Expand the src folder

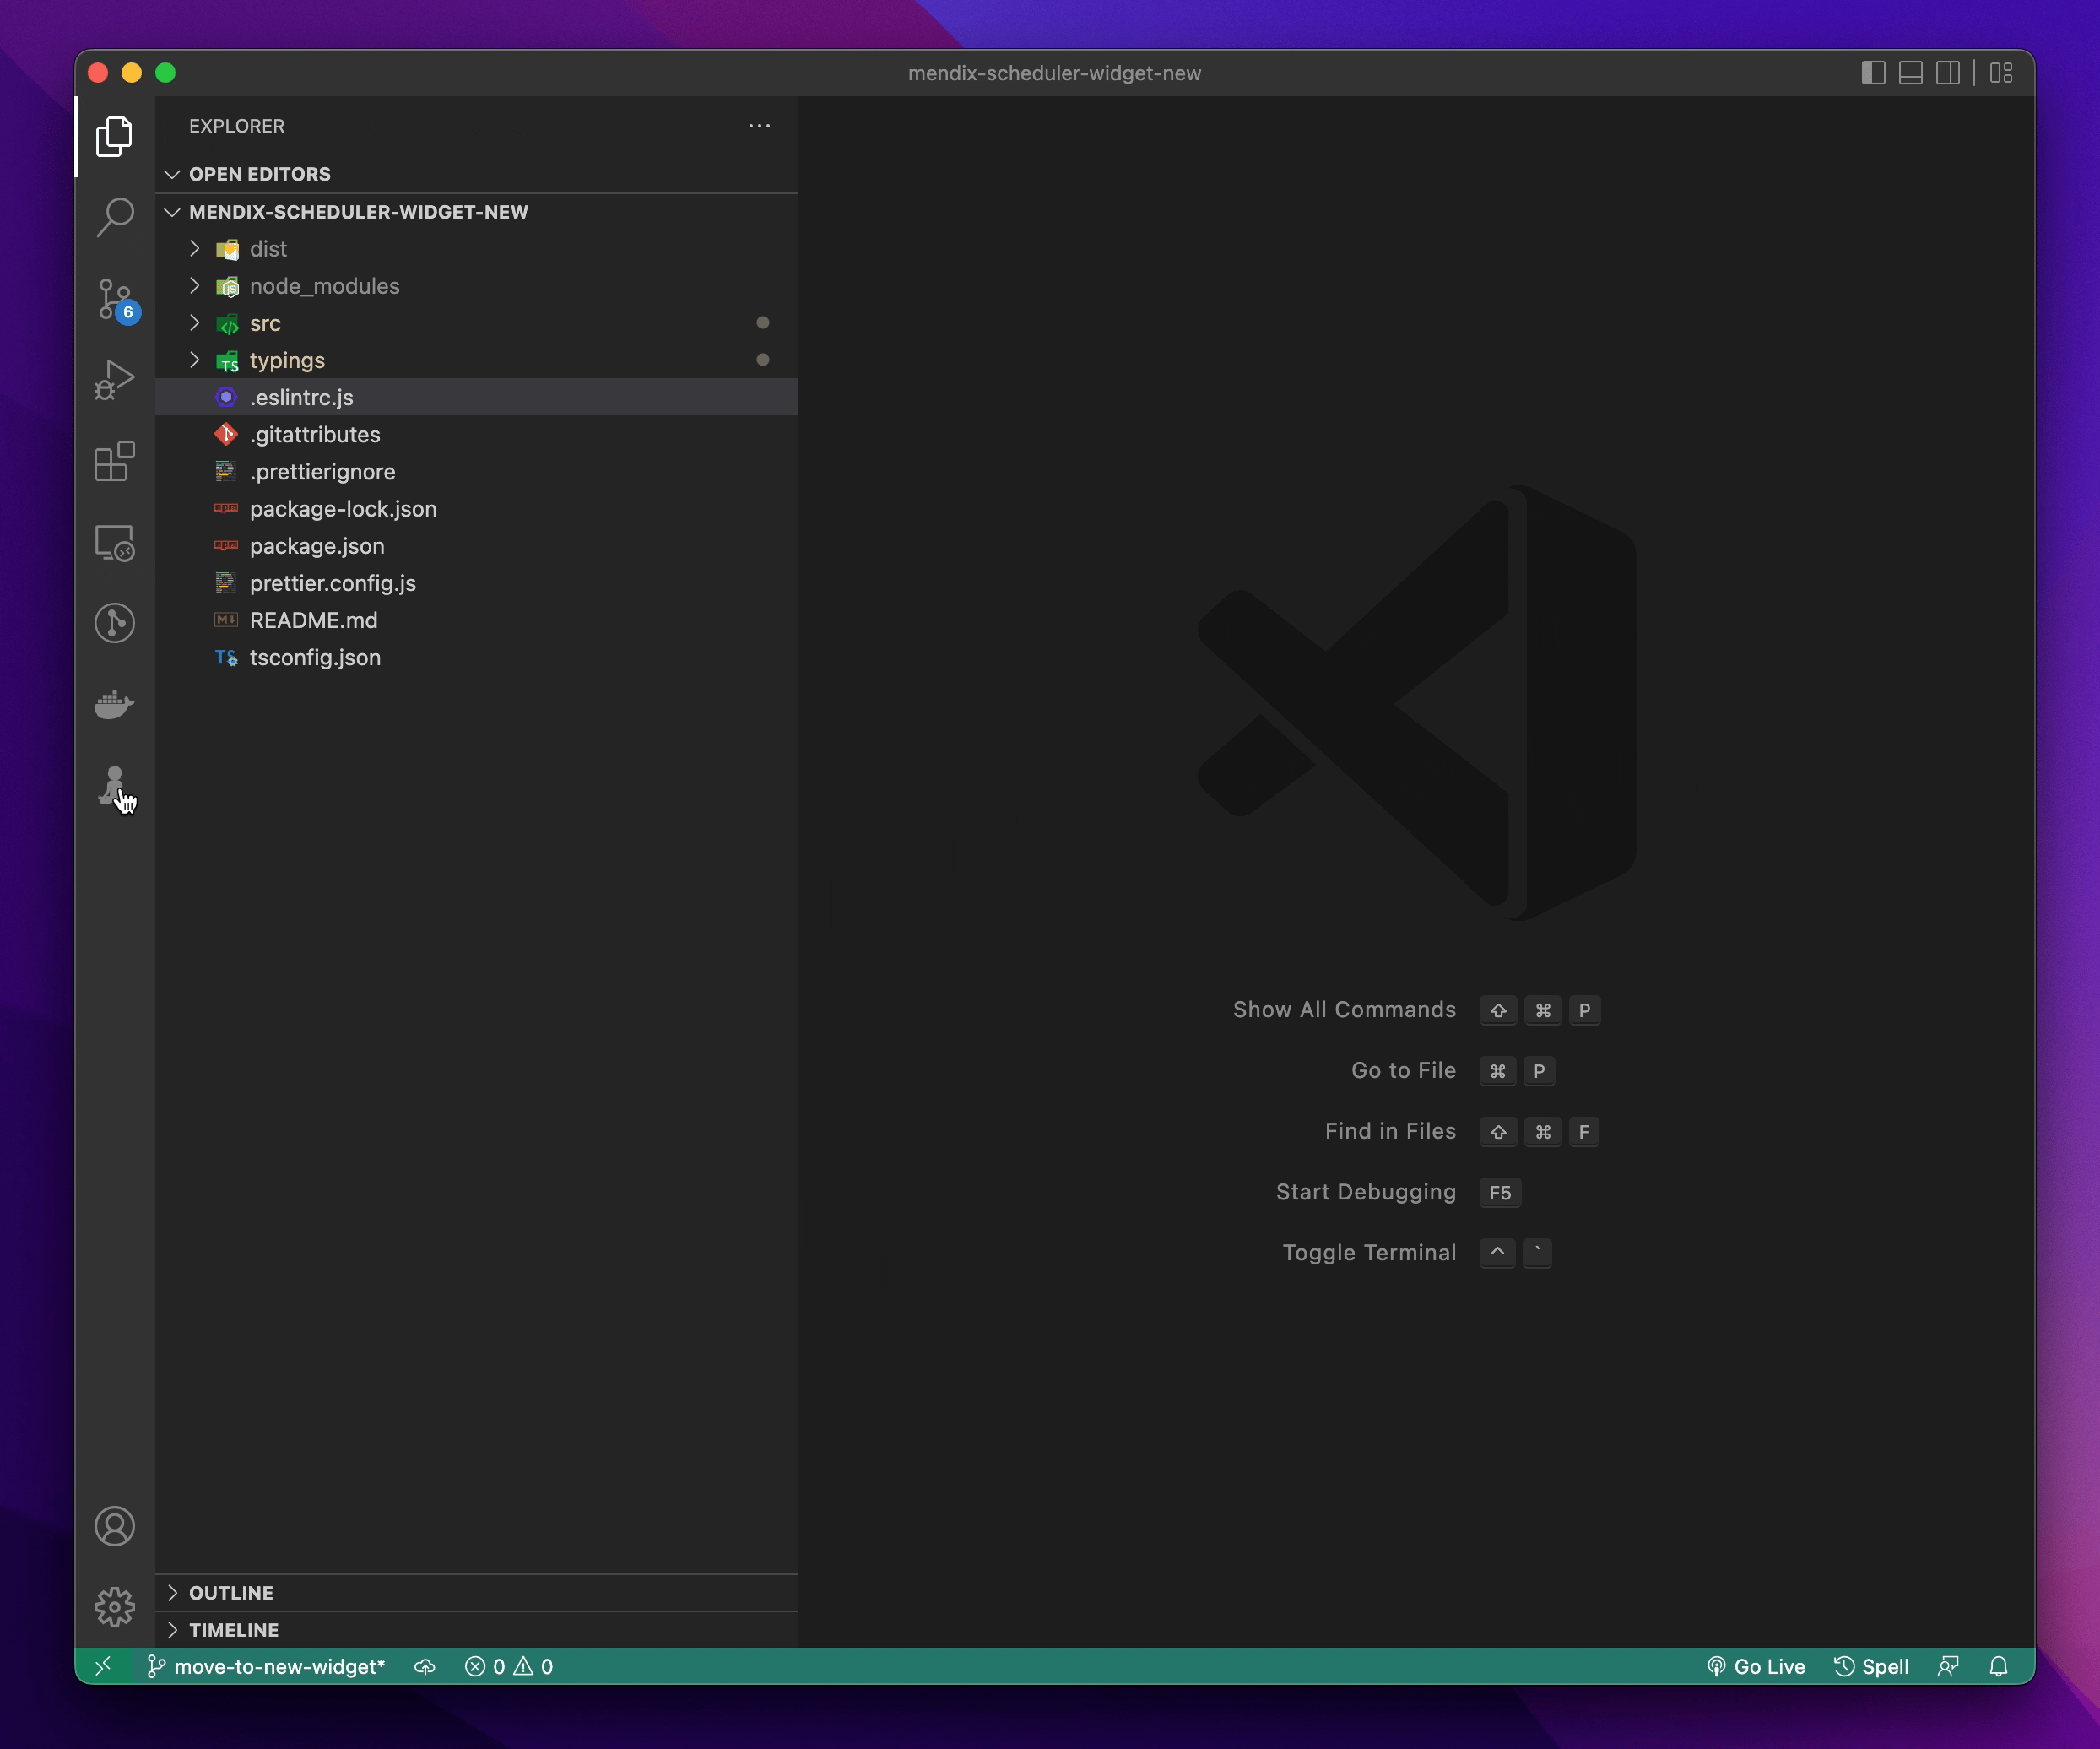[x=265, y=323]
